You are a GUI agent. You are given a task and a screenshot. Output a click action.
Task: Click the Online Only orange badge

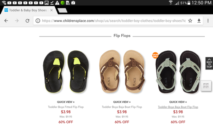[155, 55]
